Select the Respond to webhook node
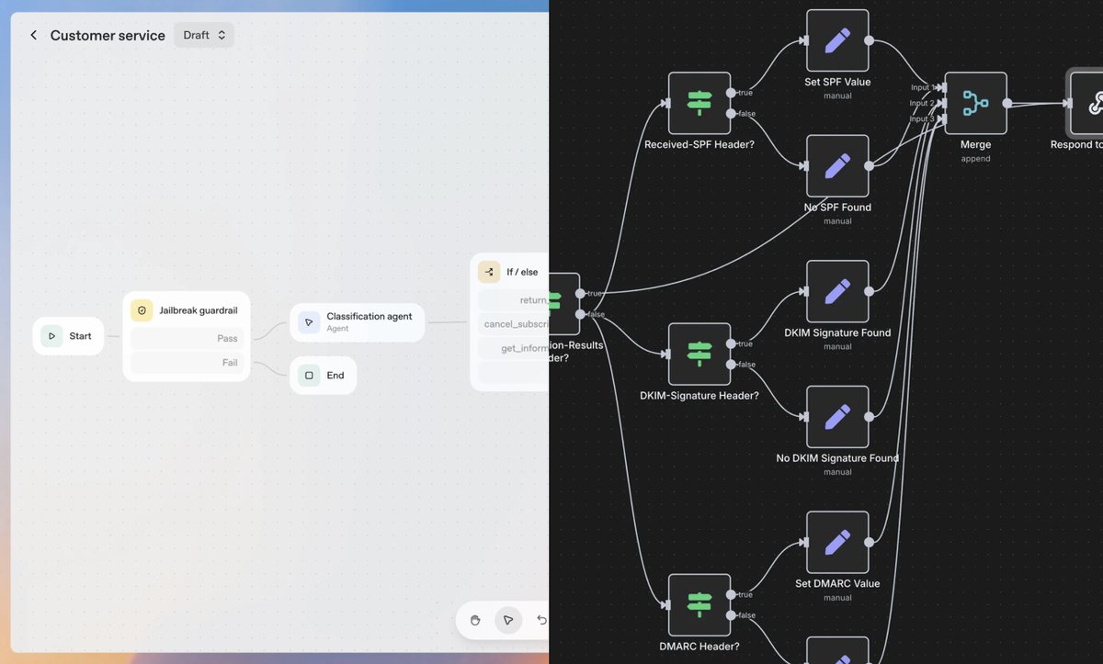Screen dimensions: 1103x664 pos(1086,103)
